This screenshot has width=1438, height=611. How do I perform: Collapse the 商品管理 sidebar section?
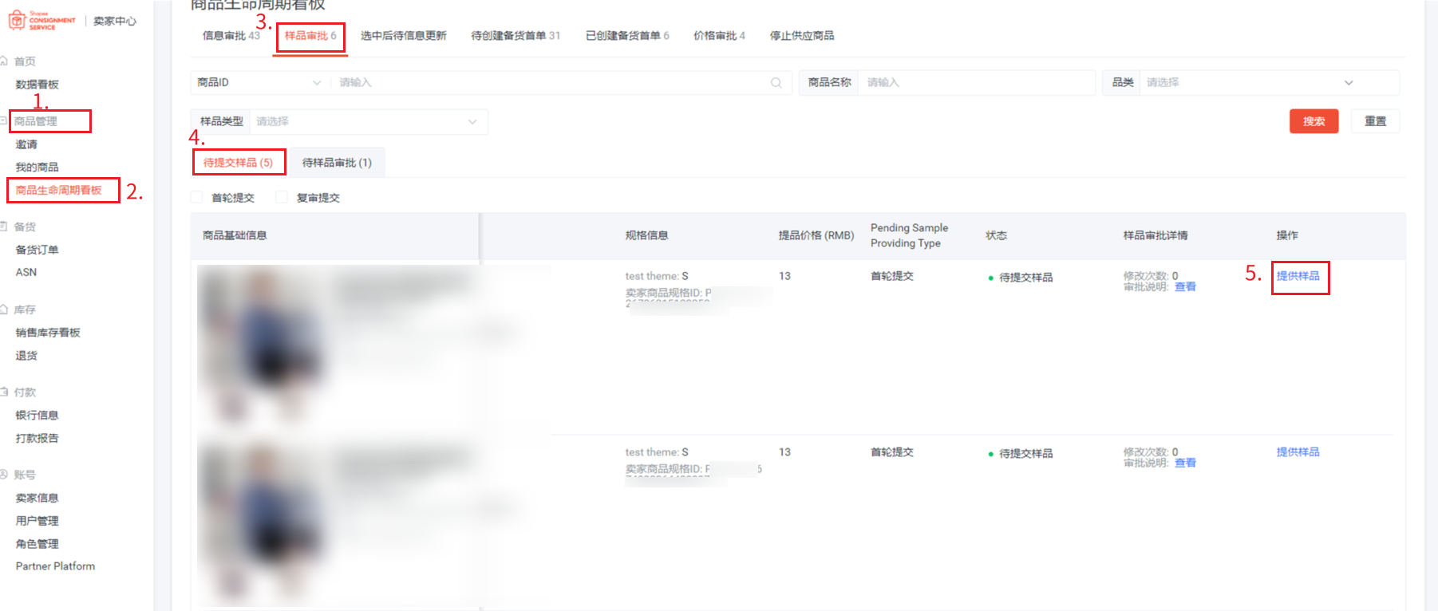36,121
